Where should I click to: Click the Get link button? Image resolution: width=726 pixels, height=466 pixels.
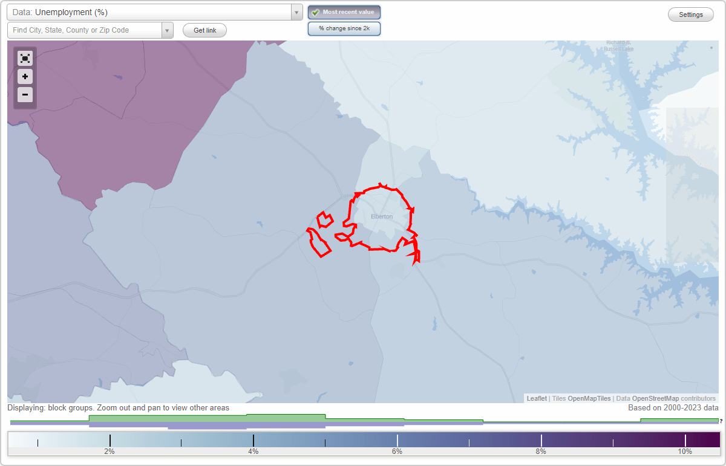point(204,30)
